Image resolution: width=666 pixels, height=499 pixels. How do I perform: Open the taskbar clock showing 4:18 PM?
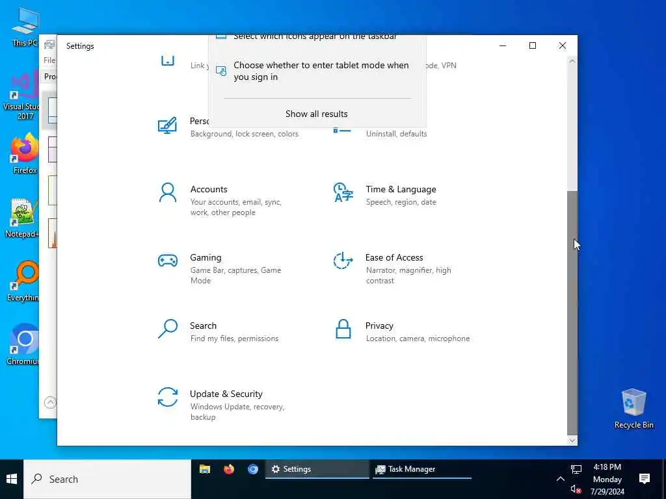pyautogui.click(x=607, y=479)
